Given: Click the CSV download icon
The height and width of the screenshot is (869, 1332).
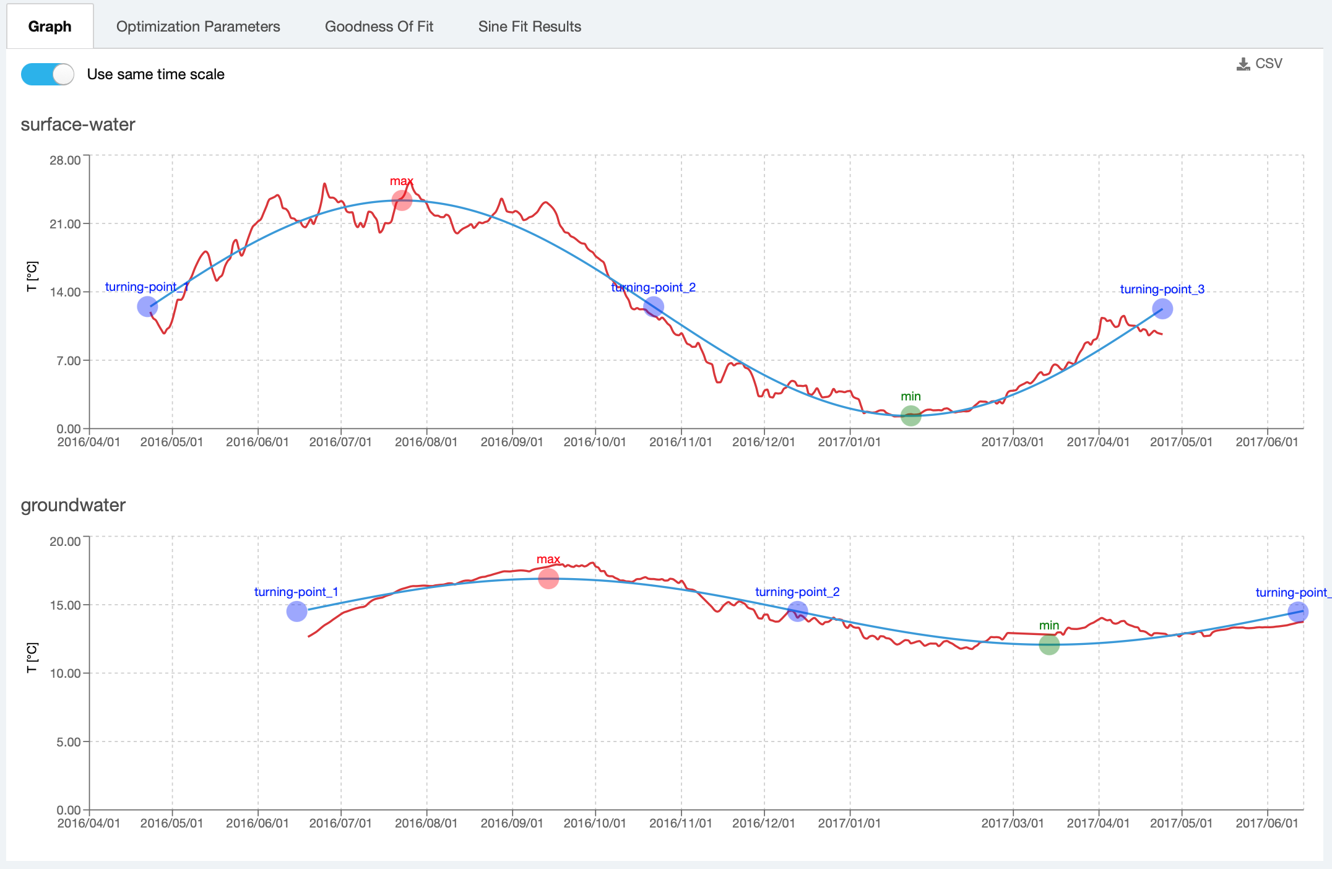Looking at the screenshot, I should coord(1243,64).
